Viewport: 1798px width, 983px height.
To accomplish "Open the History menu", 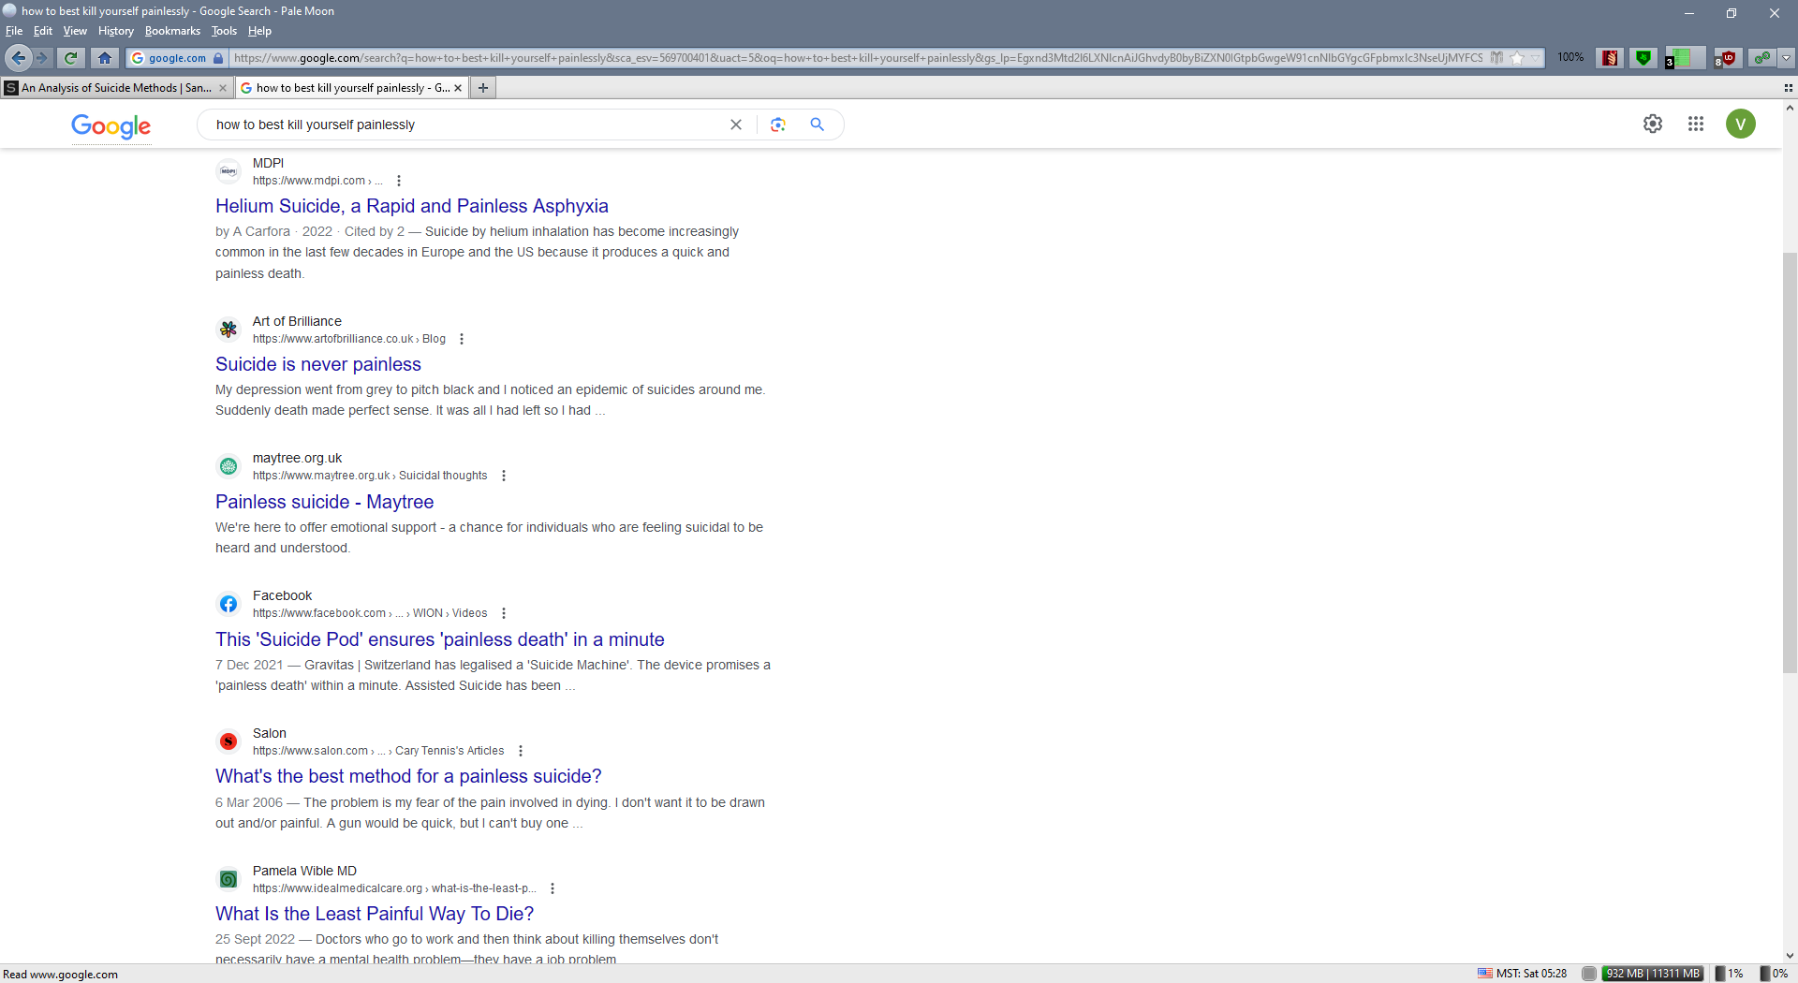I will tap(116, 31).
